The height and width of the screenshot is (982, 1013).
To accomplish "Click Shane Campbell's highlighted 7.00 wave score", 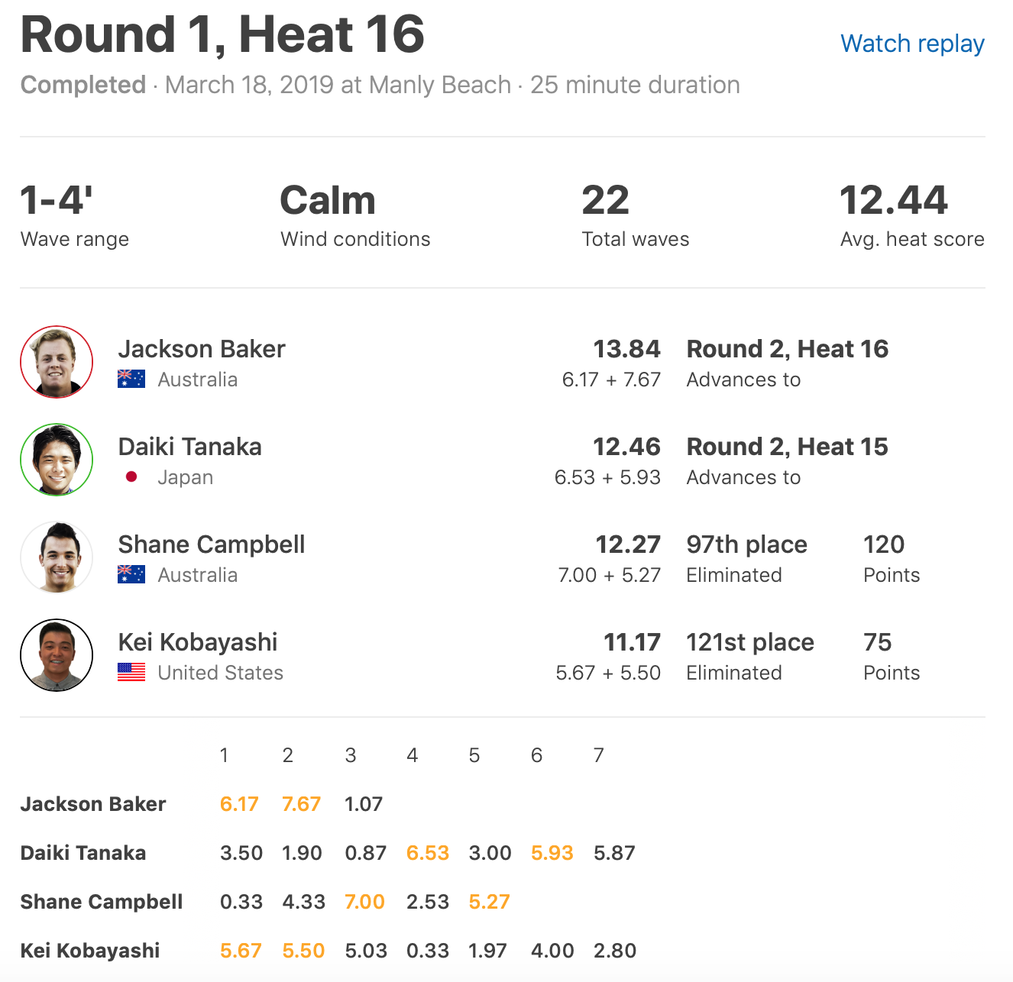I will pos(364,902).
